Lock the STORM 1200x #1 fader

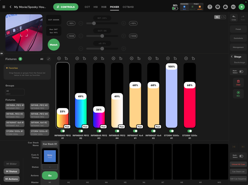point(193,59)
